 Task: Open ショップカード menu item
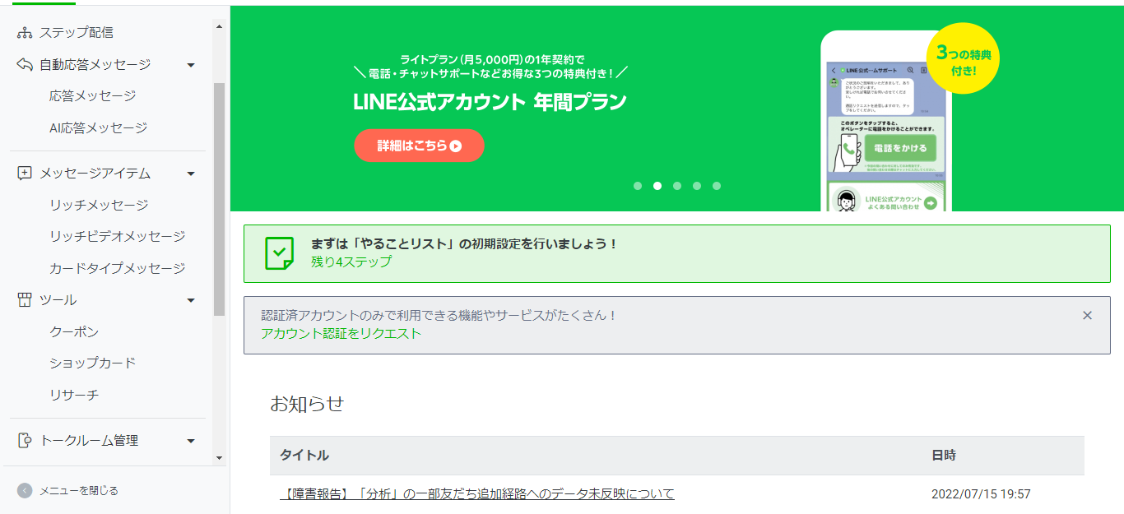pos(92,364)
